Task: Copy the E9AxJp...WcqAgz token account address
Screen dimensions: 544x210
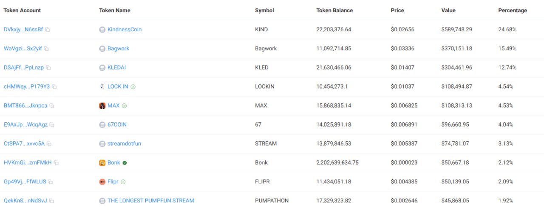Action: (x=52, y=125)
